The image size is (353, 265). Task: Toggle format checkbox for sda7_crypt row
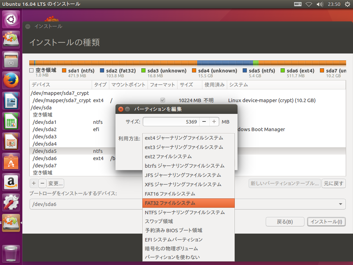(x=163, y=100)
